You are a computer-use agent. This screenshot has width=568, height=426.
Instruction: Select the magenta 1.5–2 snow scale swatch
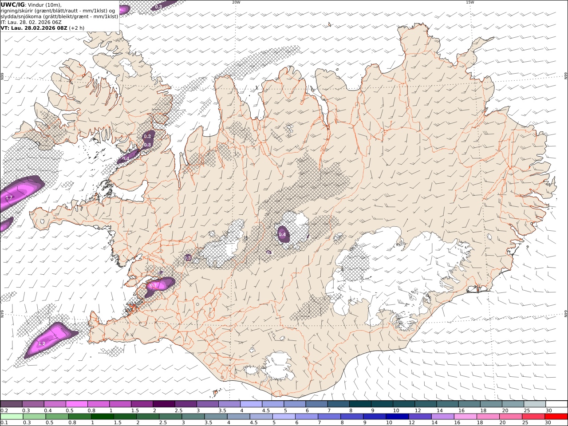pos(142,404)
